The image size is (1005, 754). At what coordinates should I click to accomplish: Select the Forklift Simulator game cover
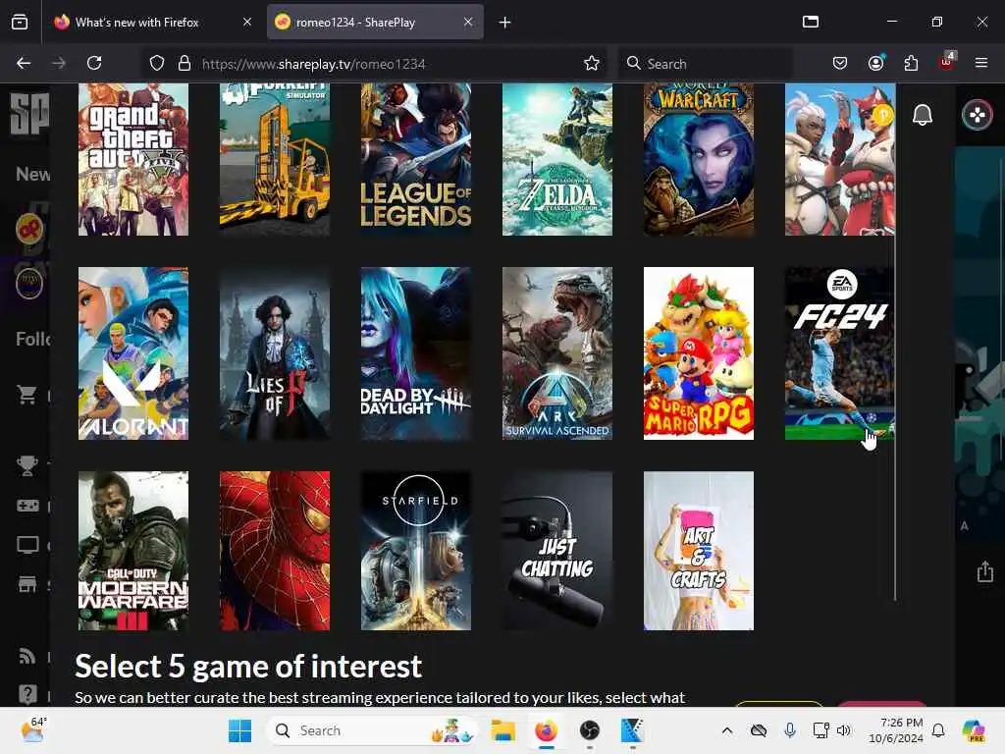[275, 160]
